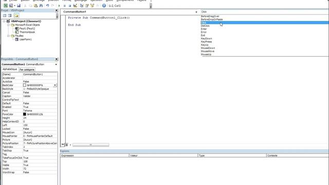Switch to Alphabétique properties tab
The width and height of the screenshot is (329, 185).
(x=10, y=69)
